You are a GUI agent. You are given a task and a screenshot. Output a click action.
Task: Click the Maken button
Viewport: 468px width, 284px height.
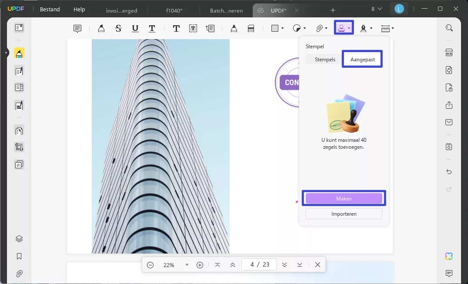tap(344, 198)
